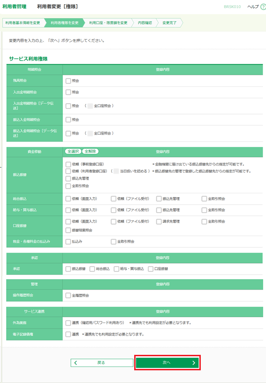Enable 連携 for 電子記録債権
The width and height of the screenshot is (266, 383).
point(68,334)
